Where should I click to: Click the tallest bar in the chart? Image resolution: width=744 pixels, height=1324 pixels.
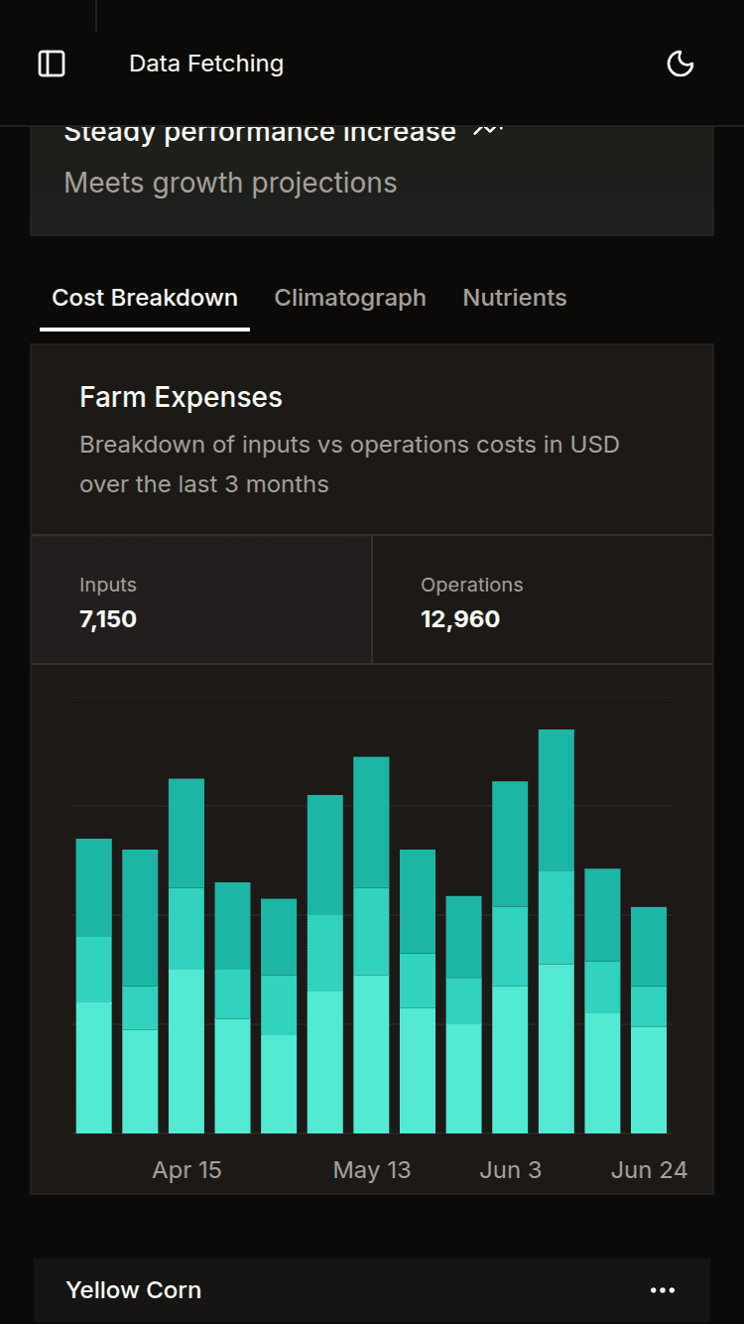[557, 933]
